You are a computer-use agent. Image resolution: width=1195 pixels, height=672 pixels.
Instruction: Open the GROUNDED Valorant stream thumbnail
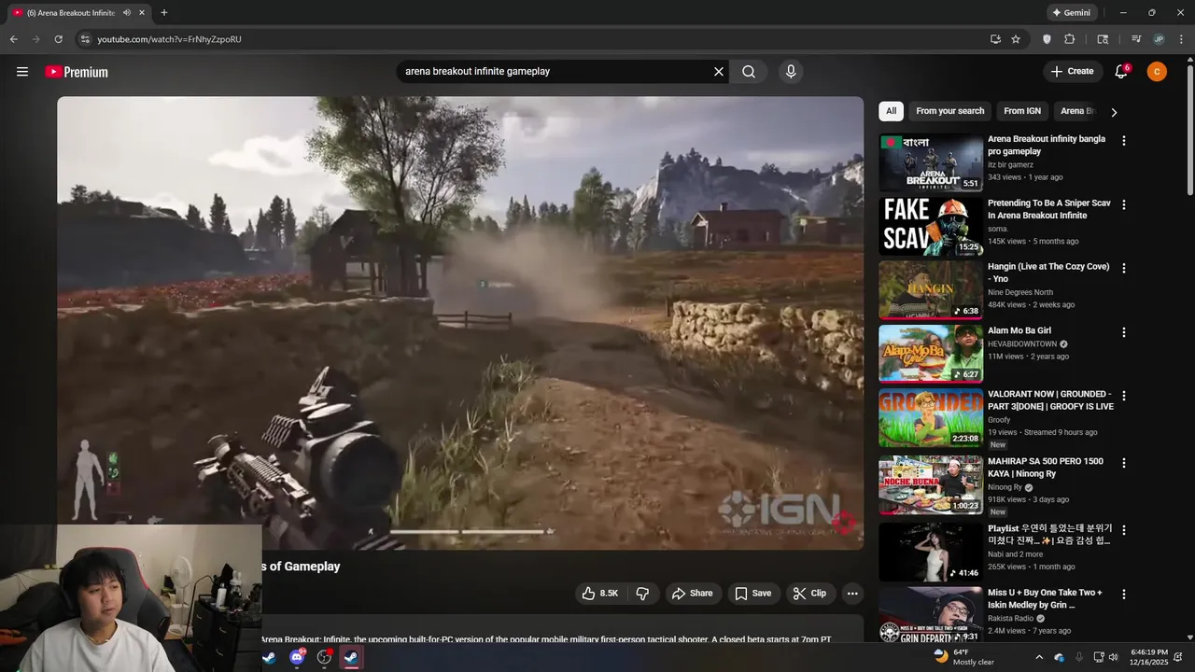tap(931, 418)
